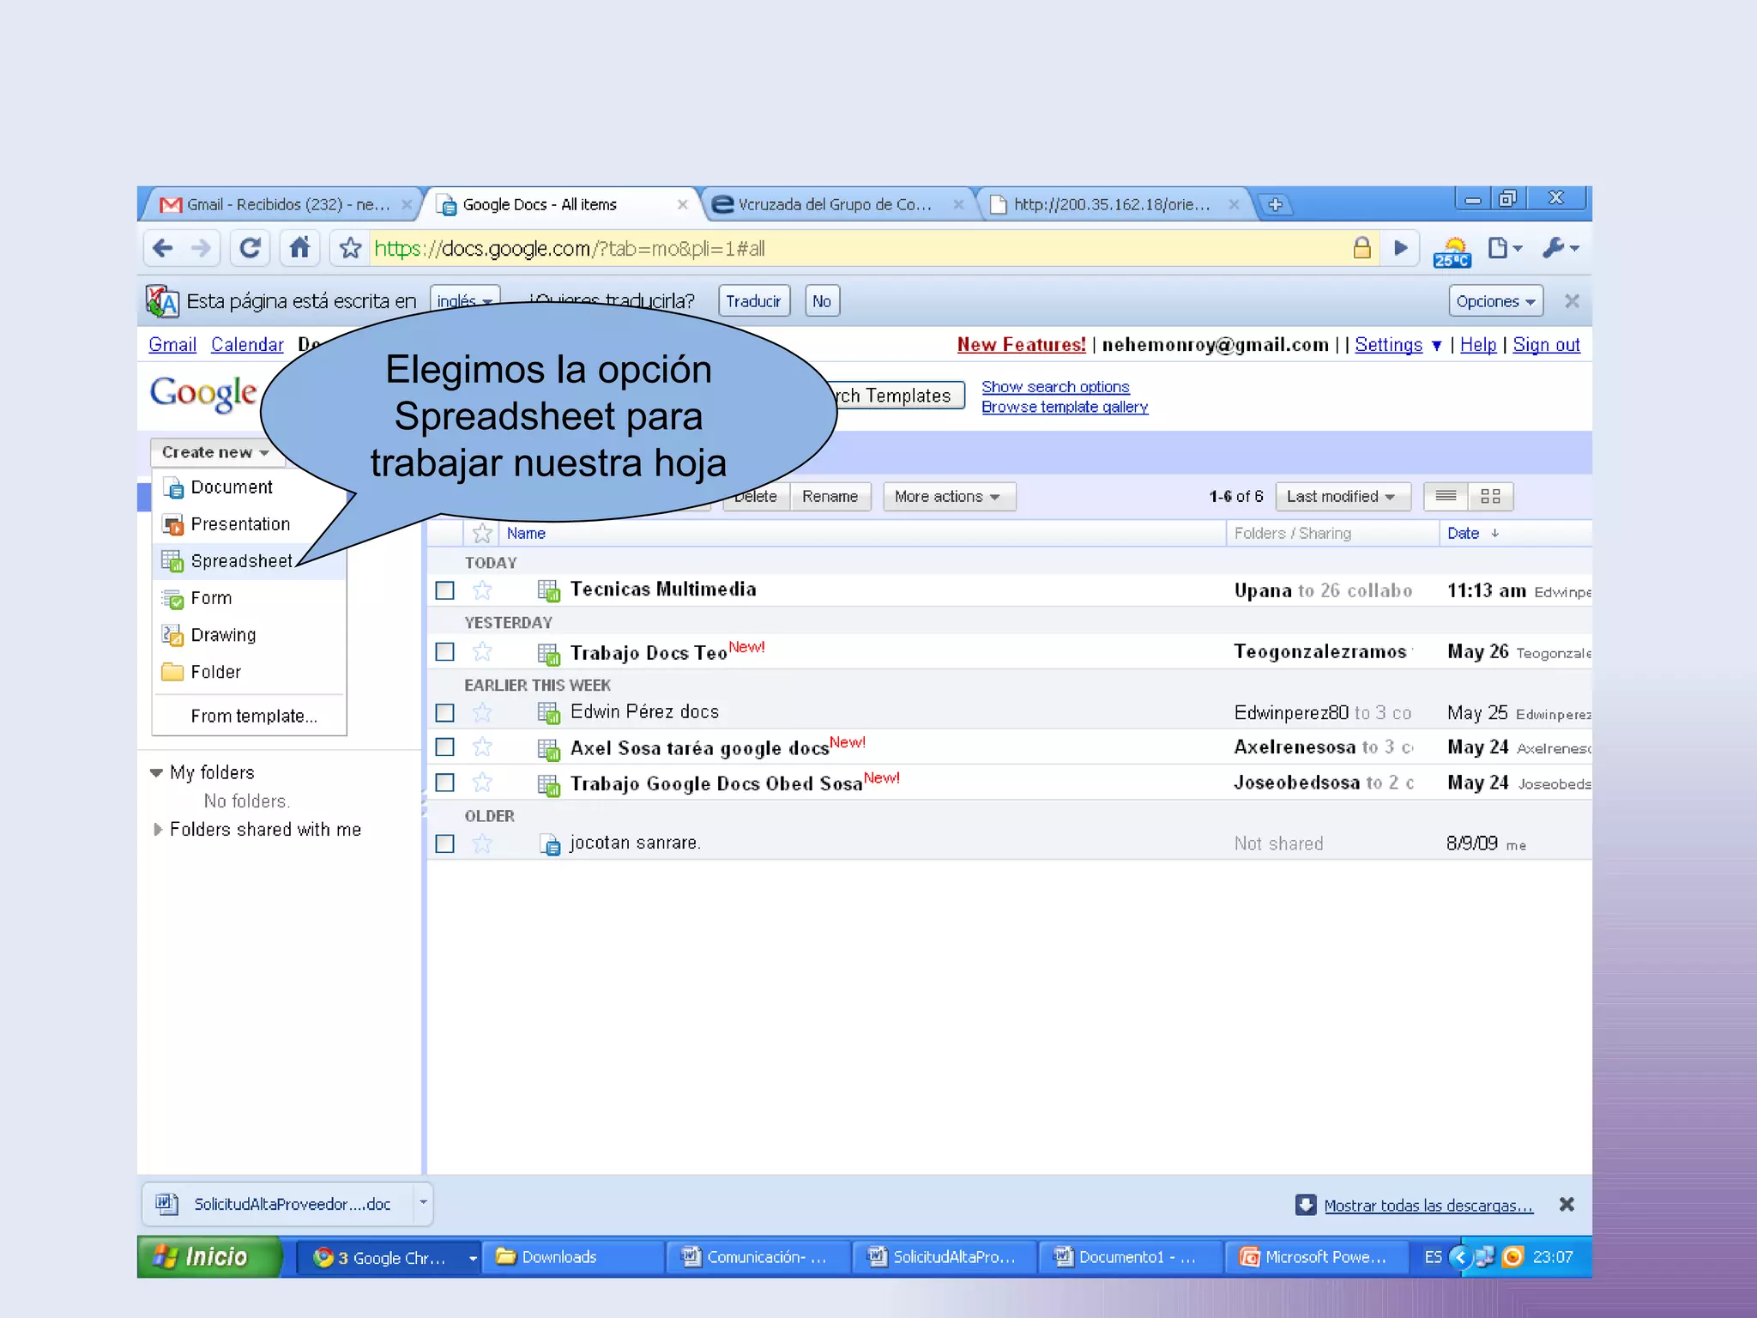Open the wrench tools menu

tap(1560, 249)
